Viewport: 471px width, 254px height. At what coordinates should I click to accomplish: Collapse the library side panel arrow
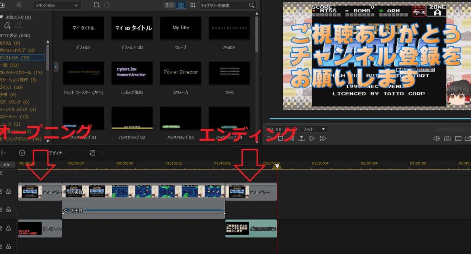[x=56, y=68]
